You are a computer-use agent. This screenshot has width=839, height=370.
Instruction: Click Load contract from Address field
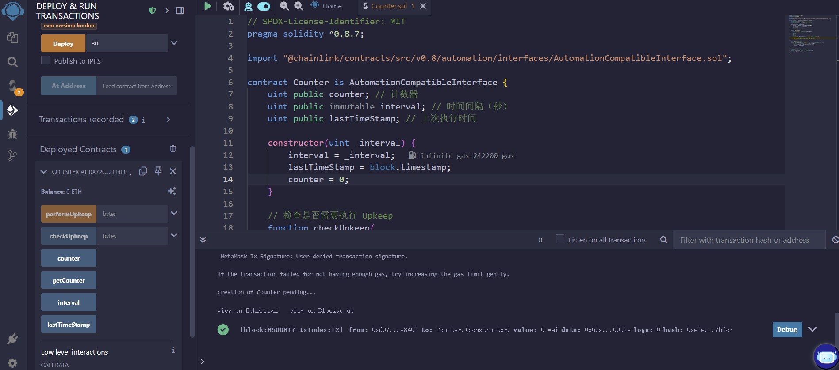coord(137,86)
